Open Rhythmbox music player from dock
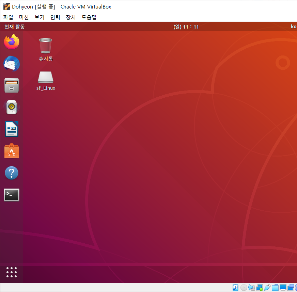Screen dimensions: 297x292 tap(12, 107)
